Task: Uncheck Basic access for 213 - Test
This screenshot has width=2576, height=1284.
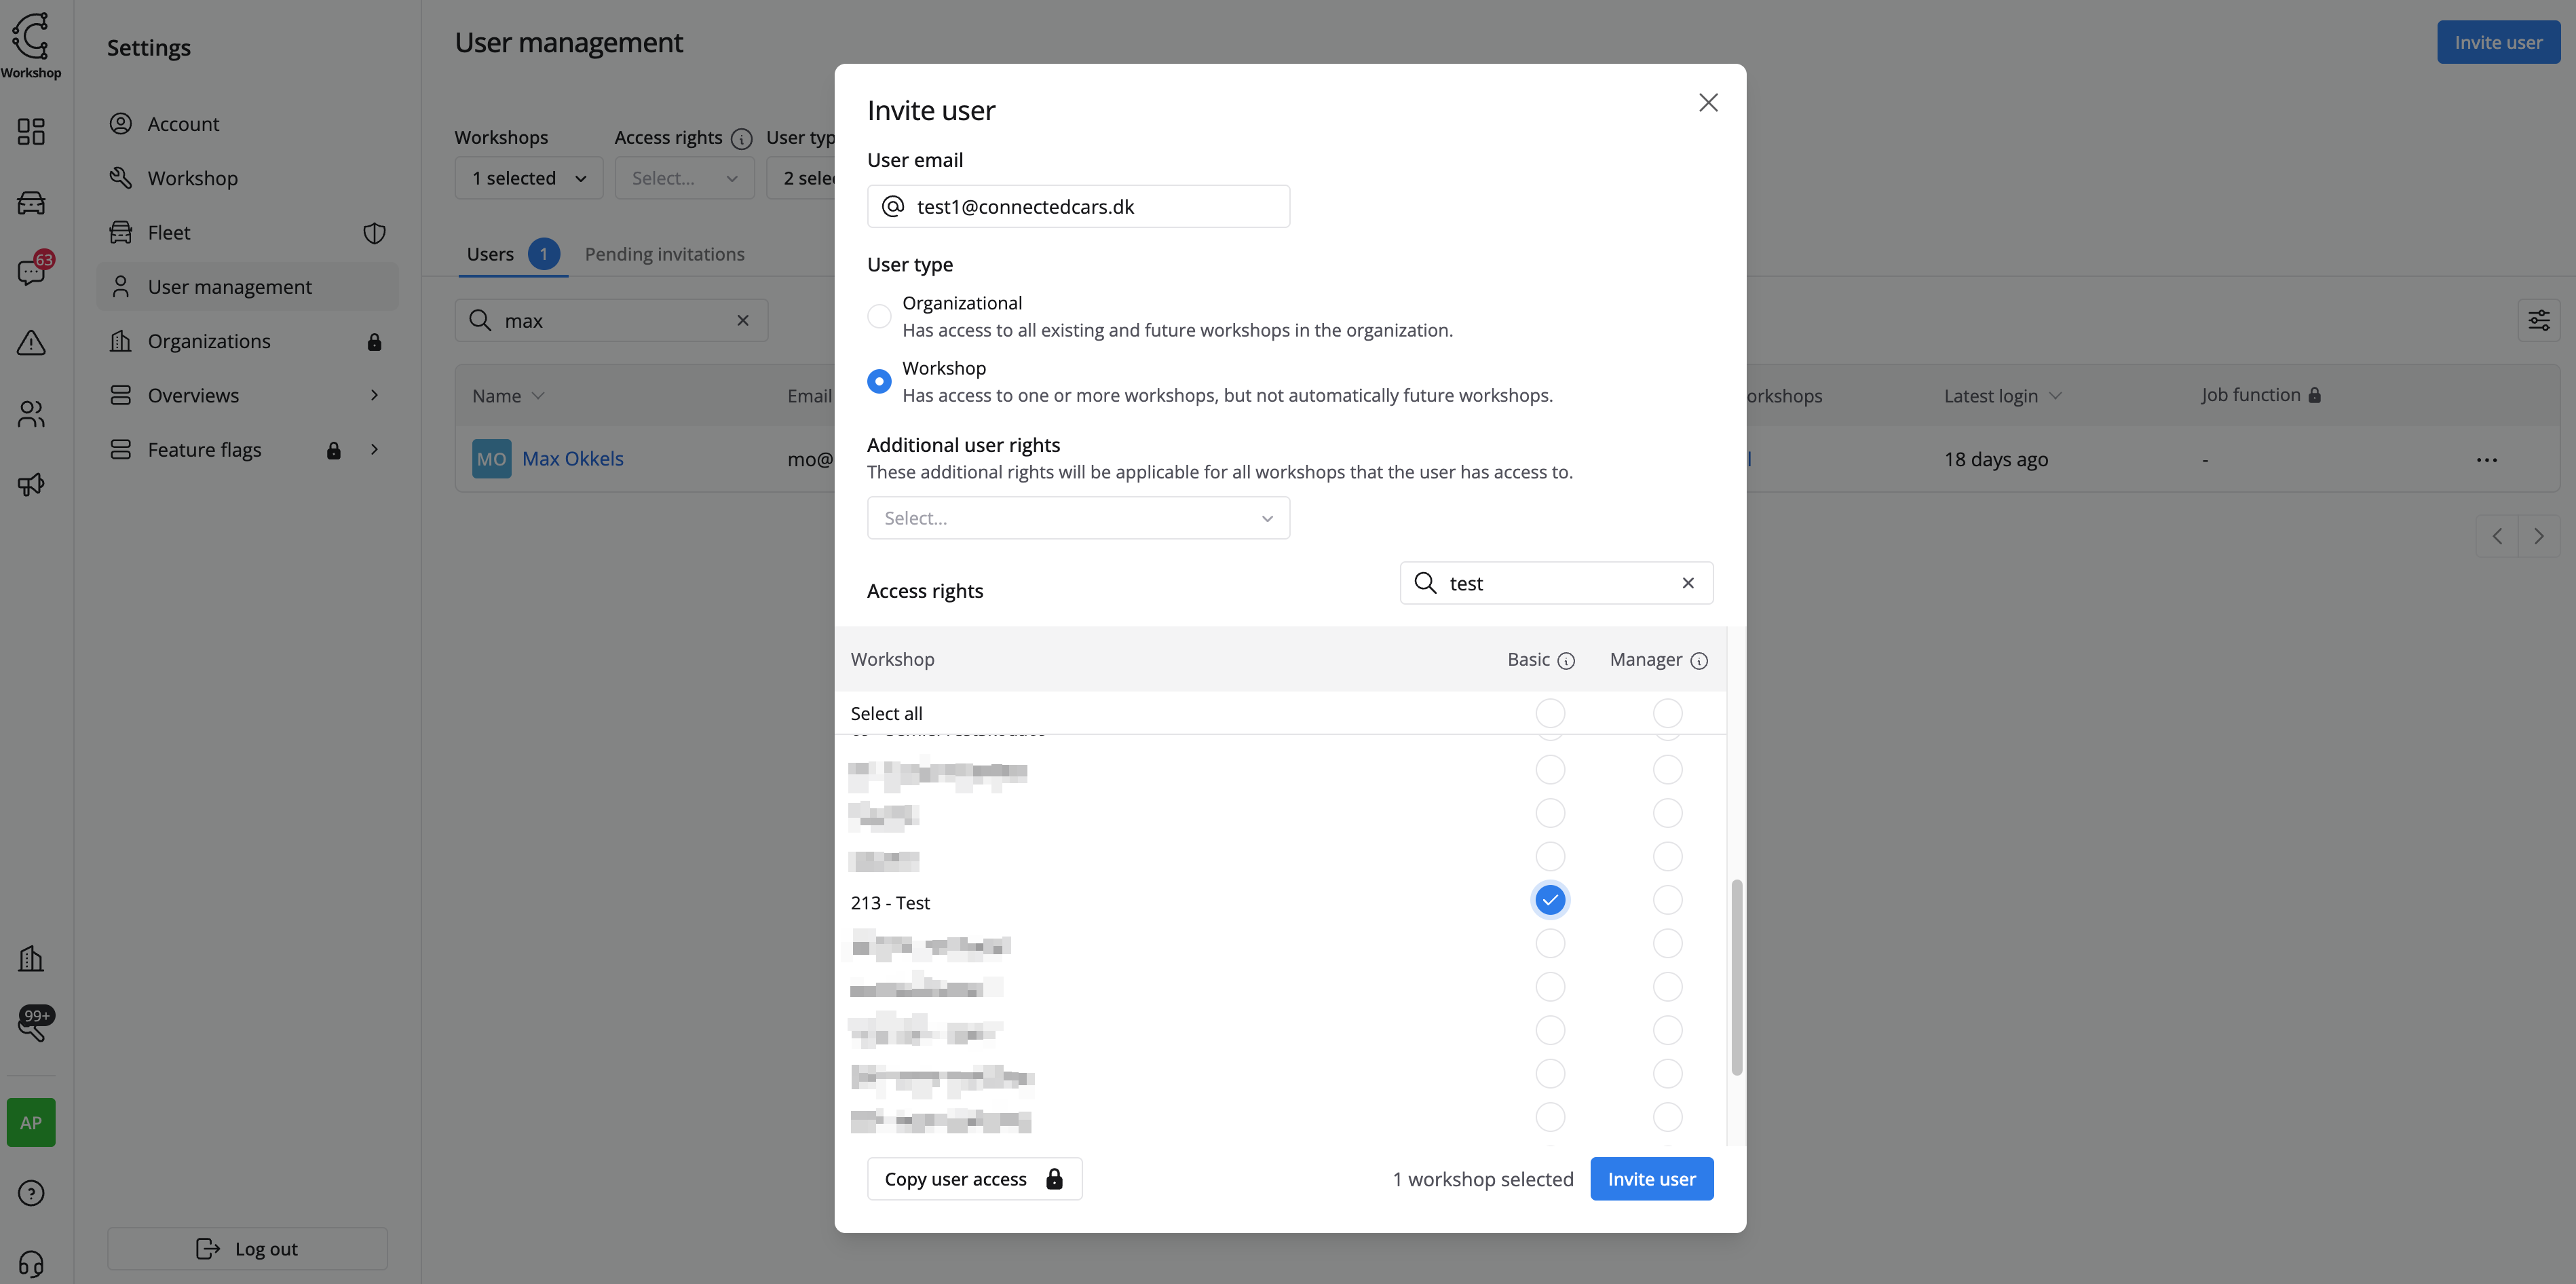Action: pos(1549,900)
